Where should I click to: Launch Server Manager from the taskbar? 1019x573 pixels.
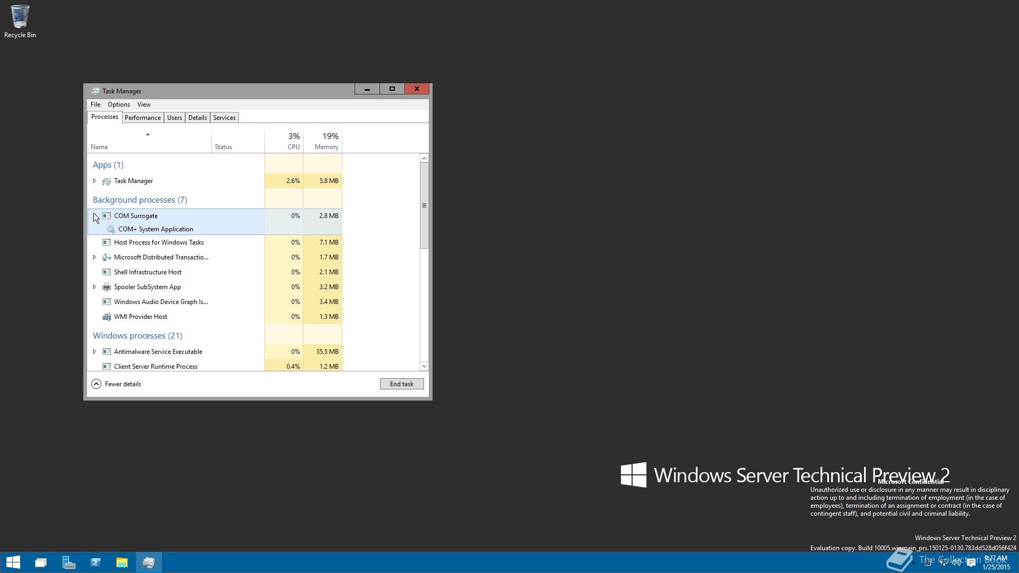coord(68,562)
